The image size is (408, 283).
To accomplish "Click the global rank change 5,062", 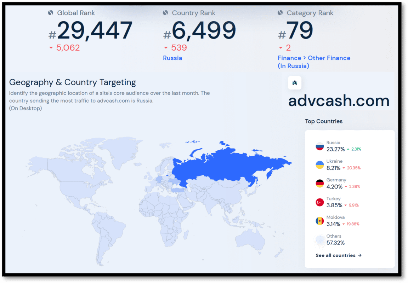I will pos(68,48).
